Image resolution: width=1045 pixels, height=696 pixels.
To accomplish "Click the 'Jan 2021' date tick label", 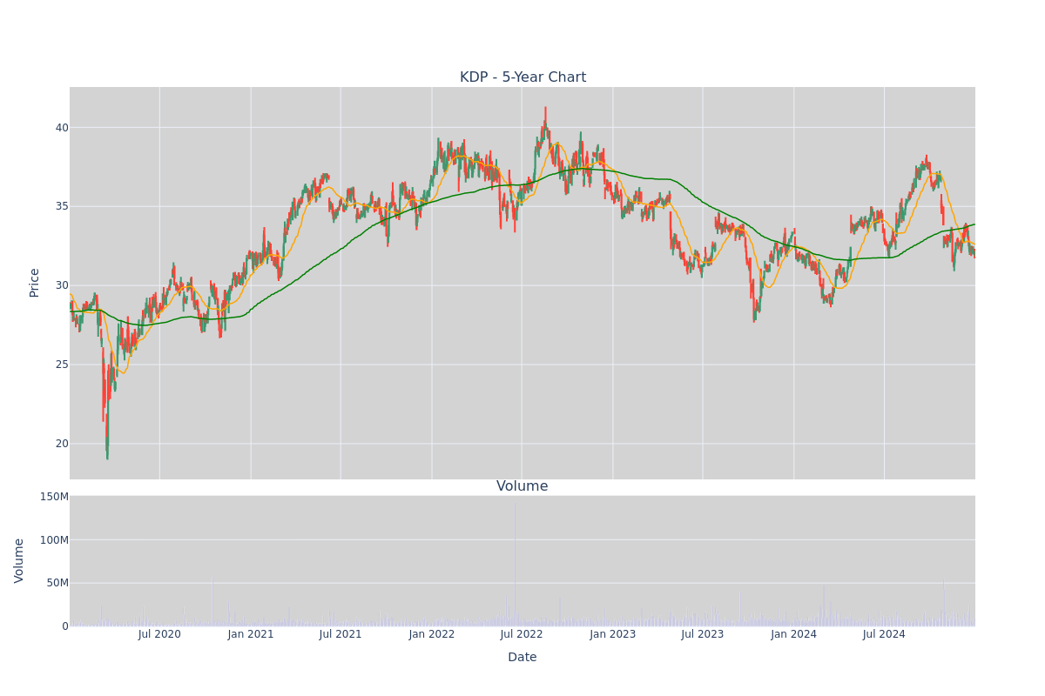I will (x=251, y=634).
